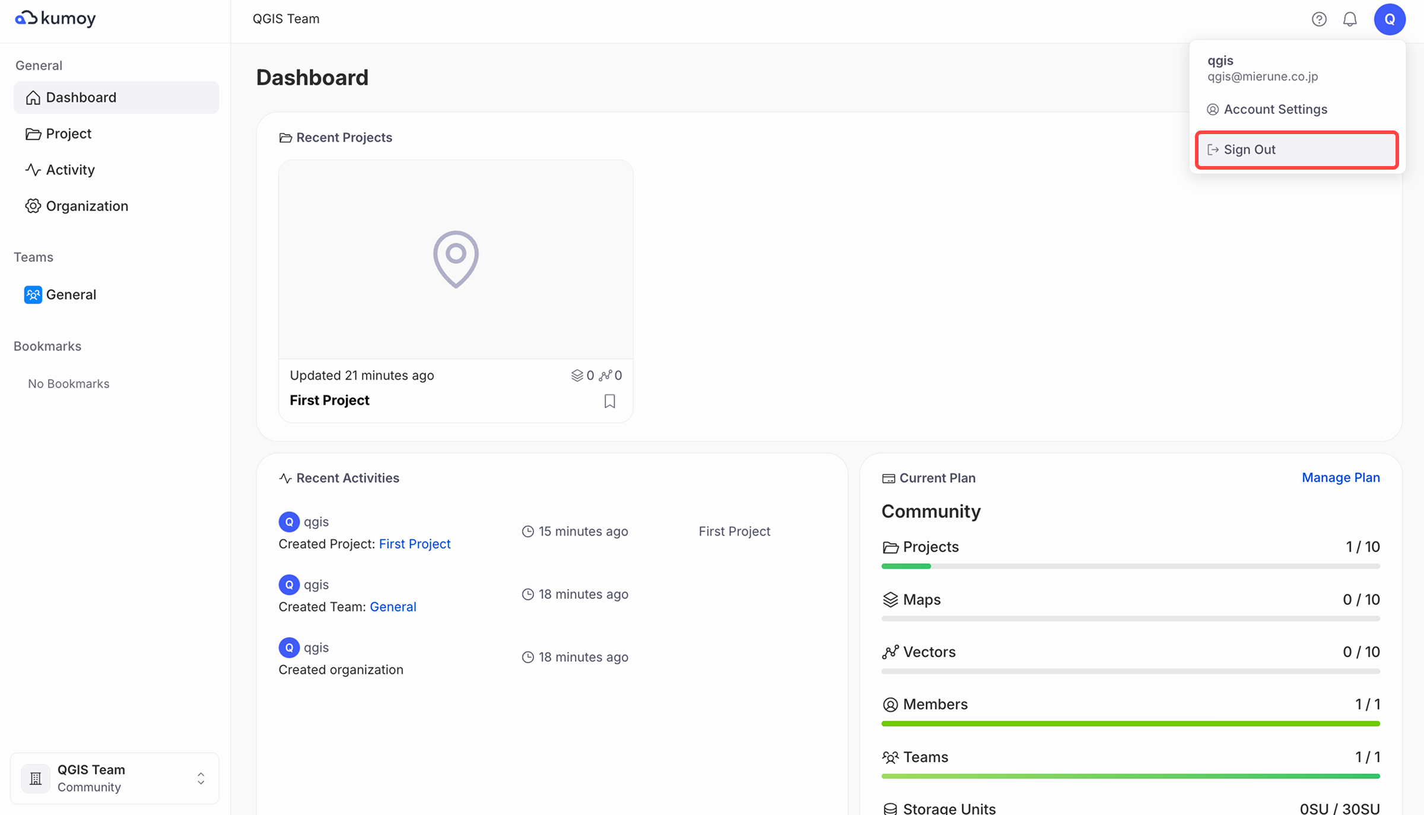Click the Q user avatar
Screen dimensions: 1424x815
pyautogui.click(x=1390, y=19)
